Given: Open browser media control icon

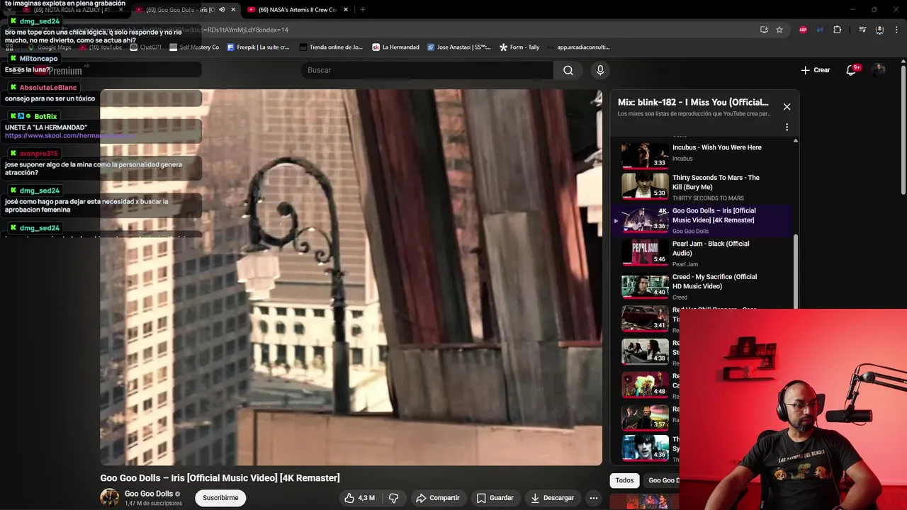Looking at the screenshot, I should coord(862,30).
